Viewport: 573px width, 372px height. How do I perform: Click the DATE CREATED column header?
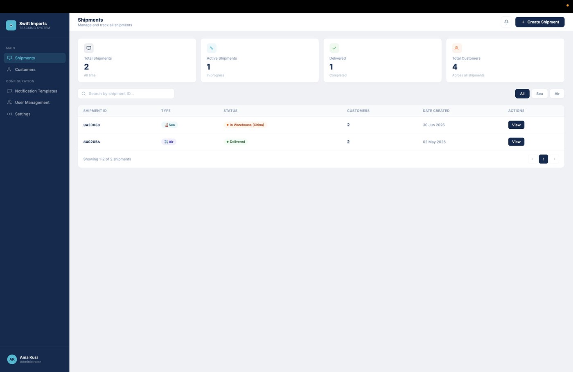pos(436,111)
